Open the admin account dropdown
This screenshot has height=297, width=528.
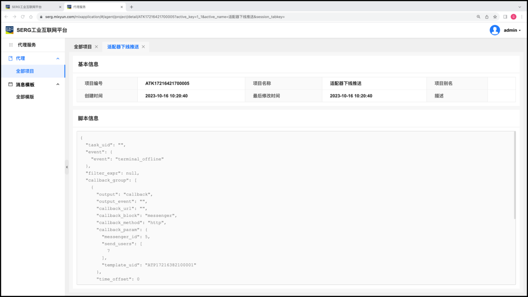512,30
